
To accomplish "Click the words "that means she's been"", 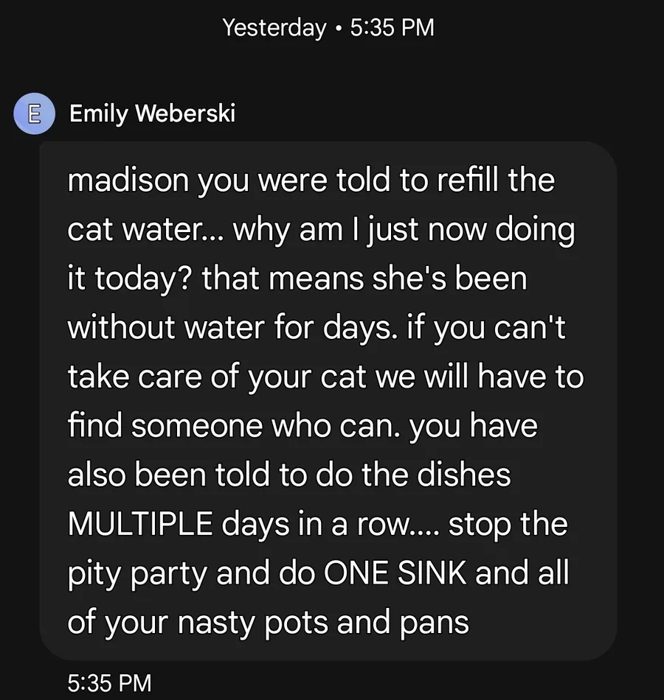I will pyautogui.click(x=364, y=279).
